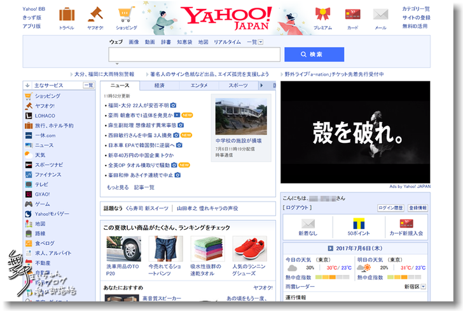Open the red running shoes product thumbnail
The width and height of the screenshot is (463, 311).
click(x=250, y=249)
